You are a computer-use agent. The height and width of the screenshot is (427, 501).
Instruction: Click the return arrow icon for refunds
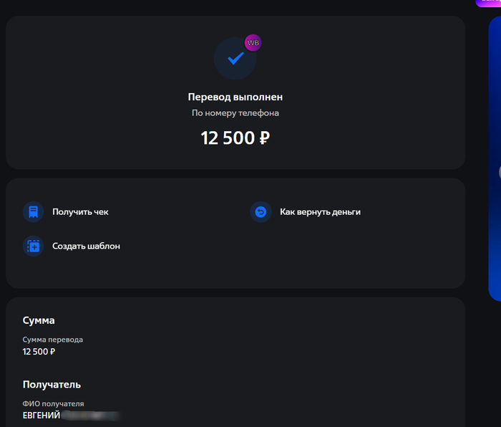coord(261,212)
